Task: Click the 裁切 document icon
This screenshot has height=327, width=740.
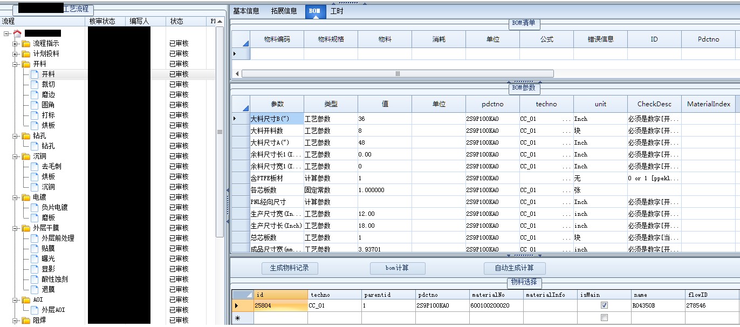Action: (x=35, y=85)
